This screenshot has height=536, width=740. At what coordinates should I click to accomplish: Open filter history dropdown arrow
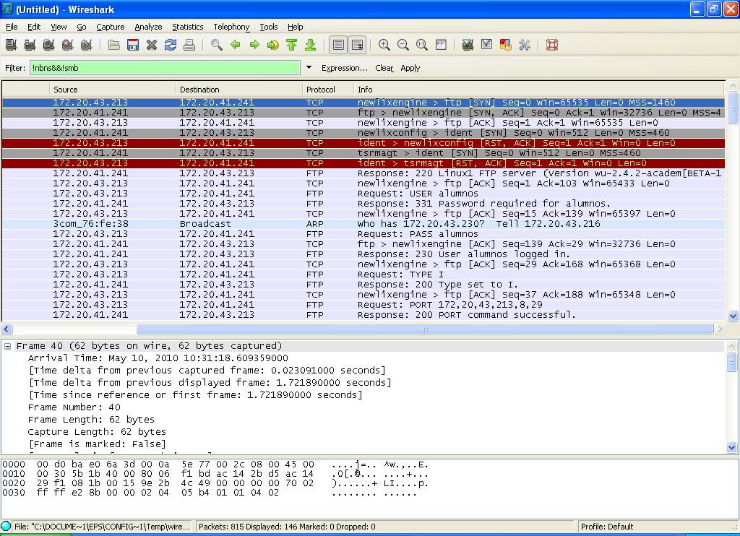click(309, 67)
